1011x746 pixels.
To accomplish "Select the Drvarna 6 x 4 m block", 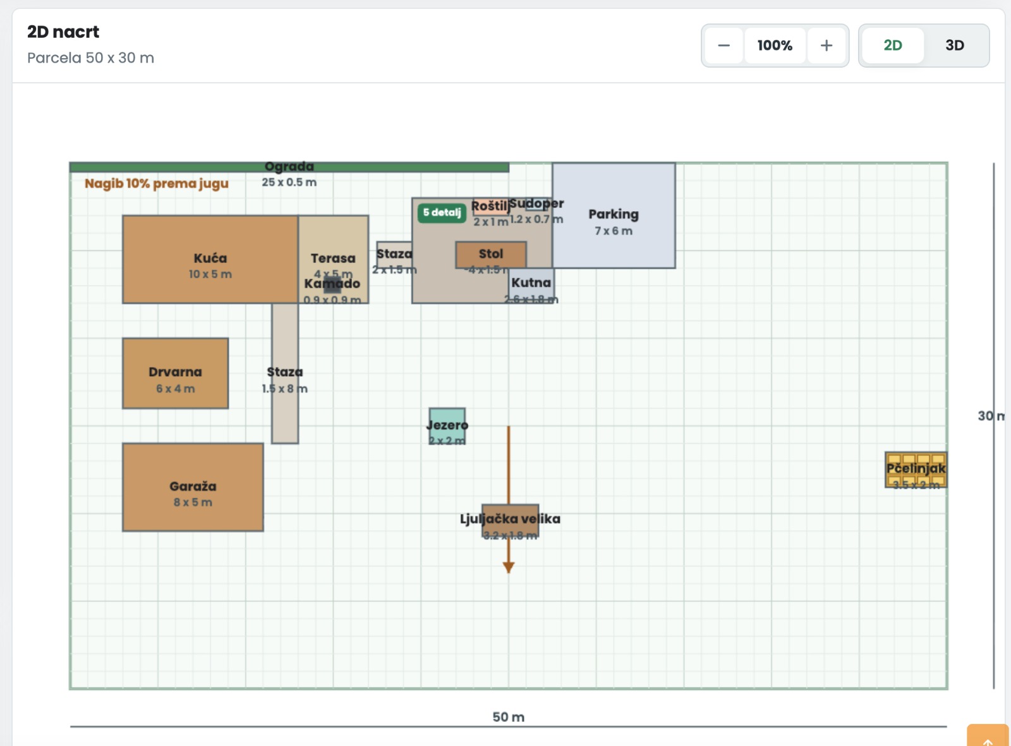I will point(176,373).
